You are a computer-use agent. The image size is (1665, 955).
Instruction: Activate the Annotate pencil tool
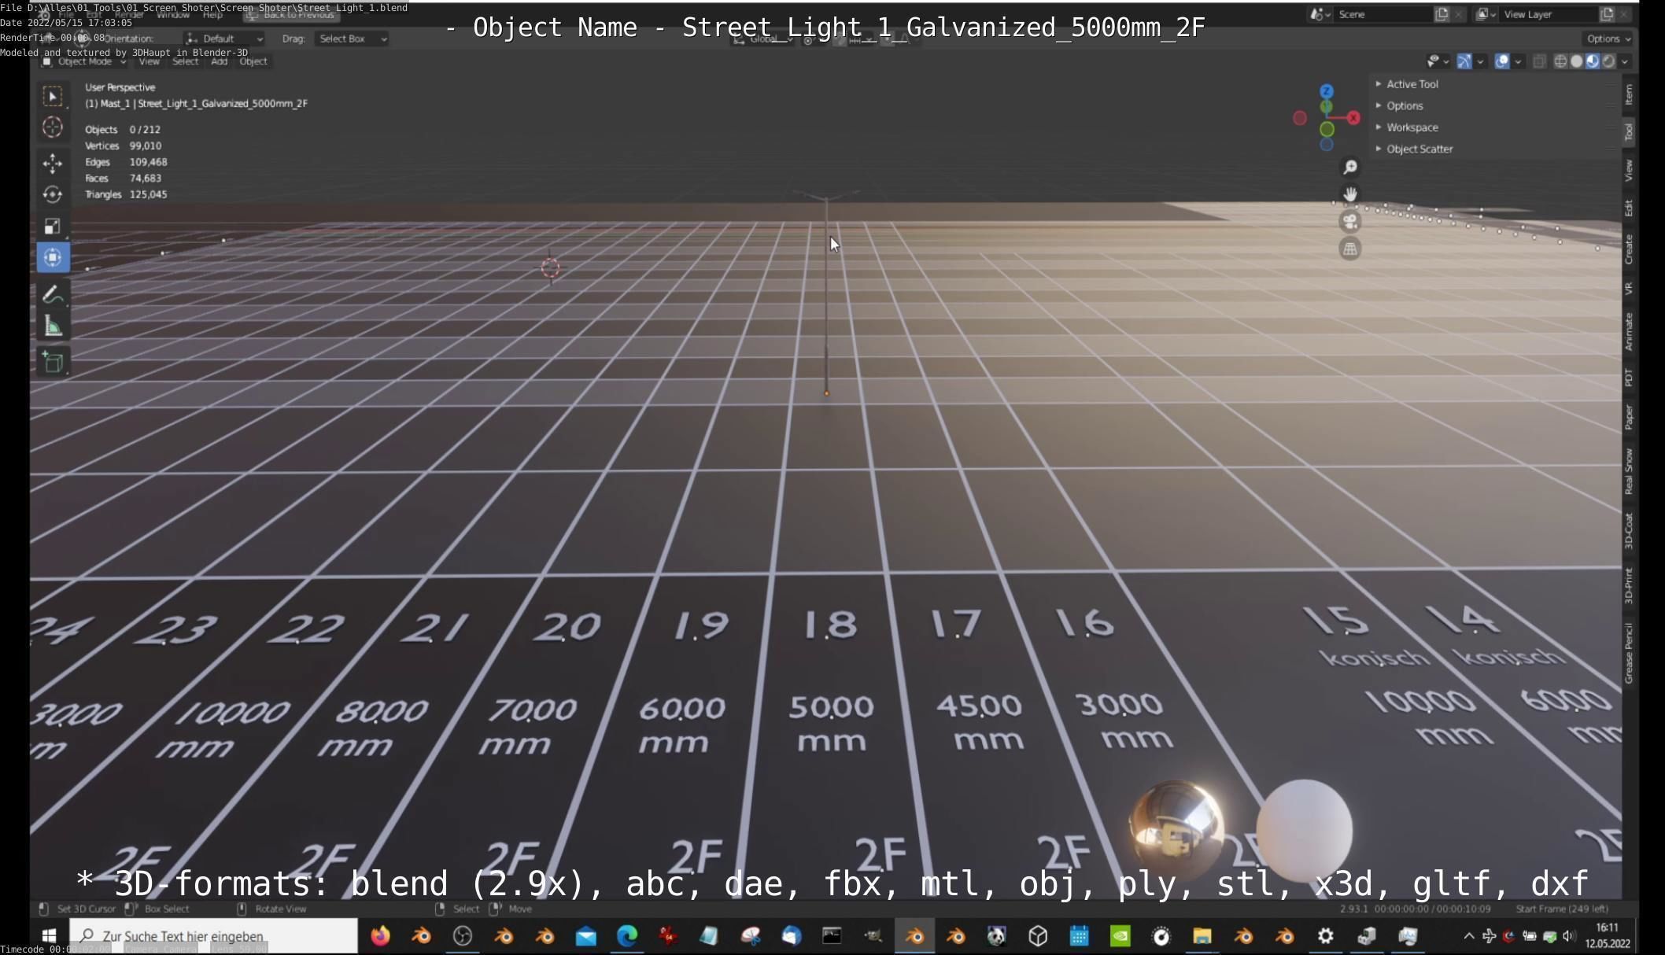click(53, 295)
